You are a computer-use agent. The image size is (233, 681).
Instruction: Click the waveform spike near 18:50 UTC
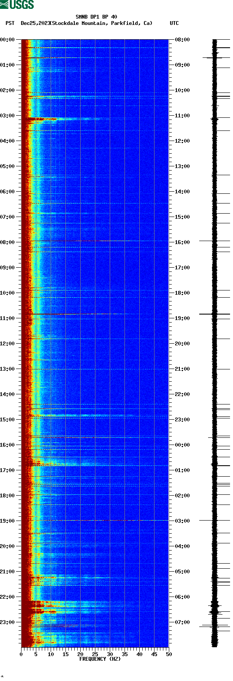click(x=214, y=314)
